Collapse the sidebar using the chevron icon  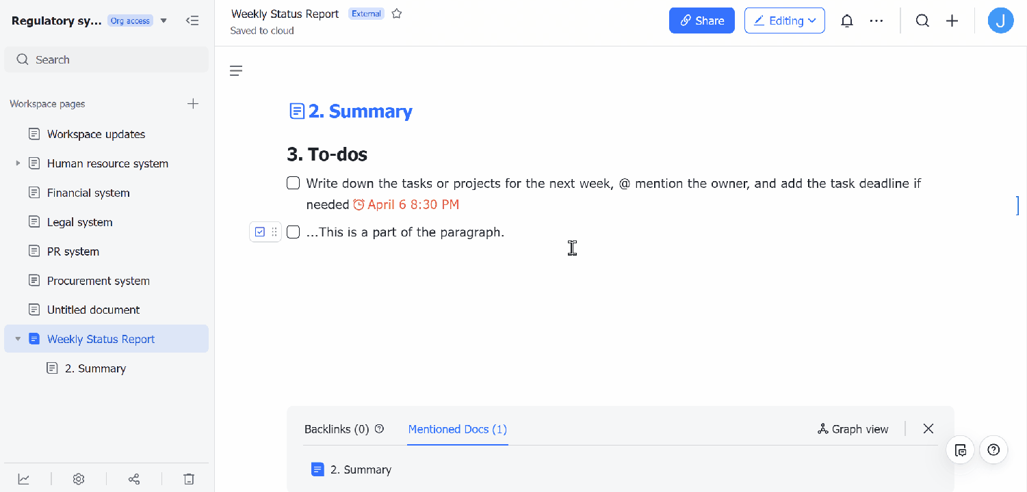192,20
